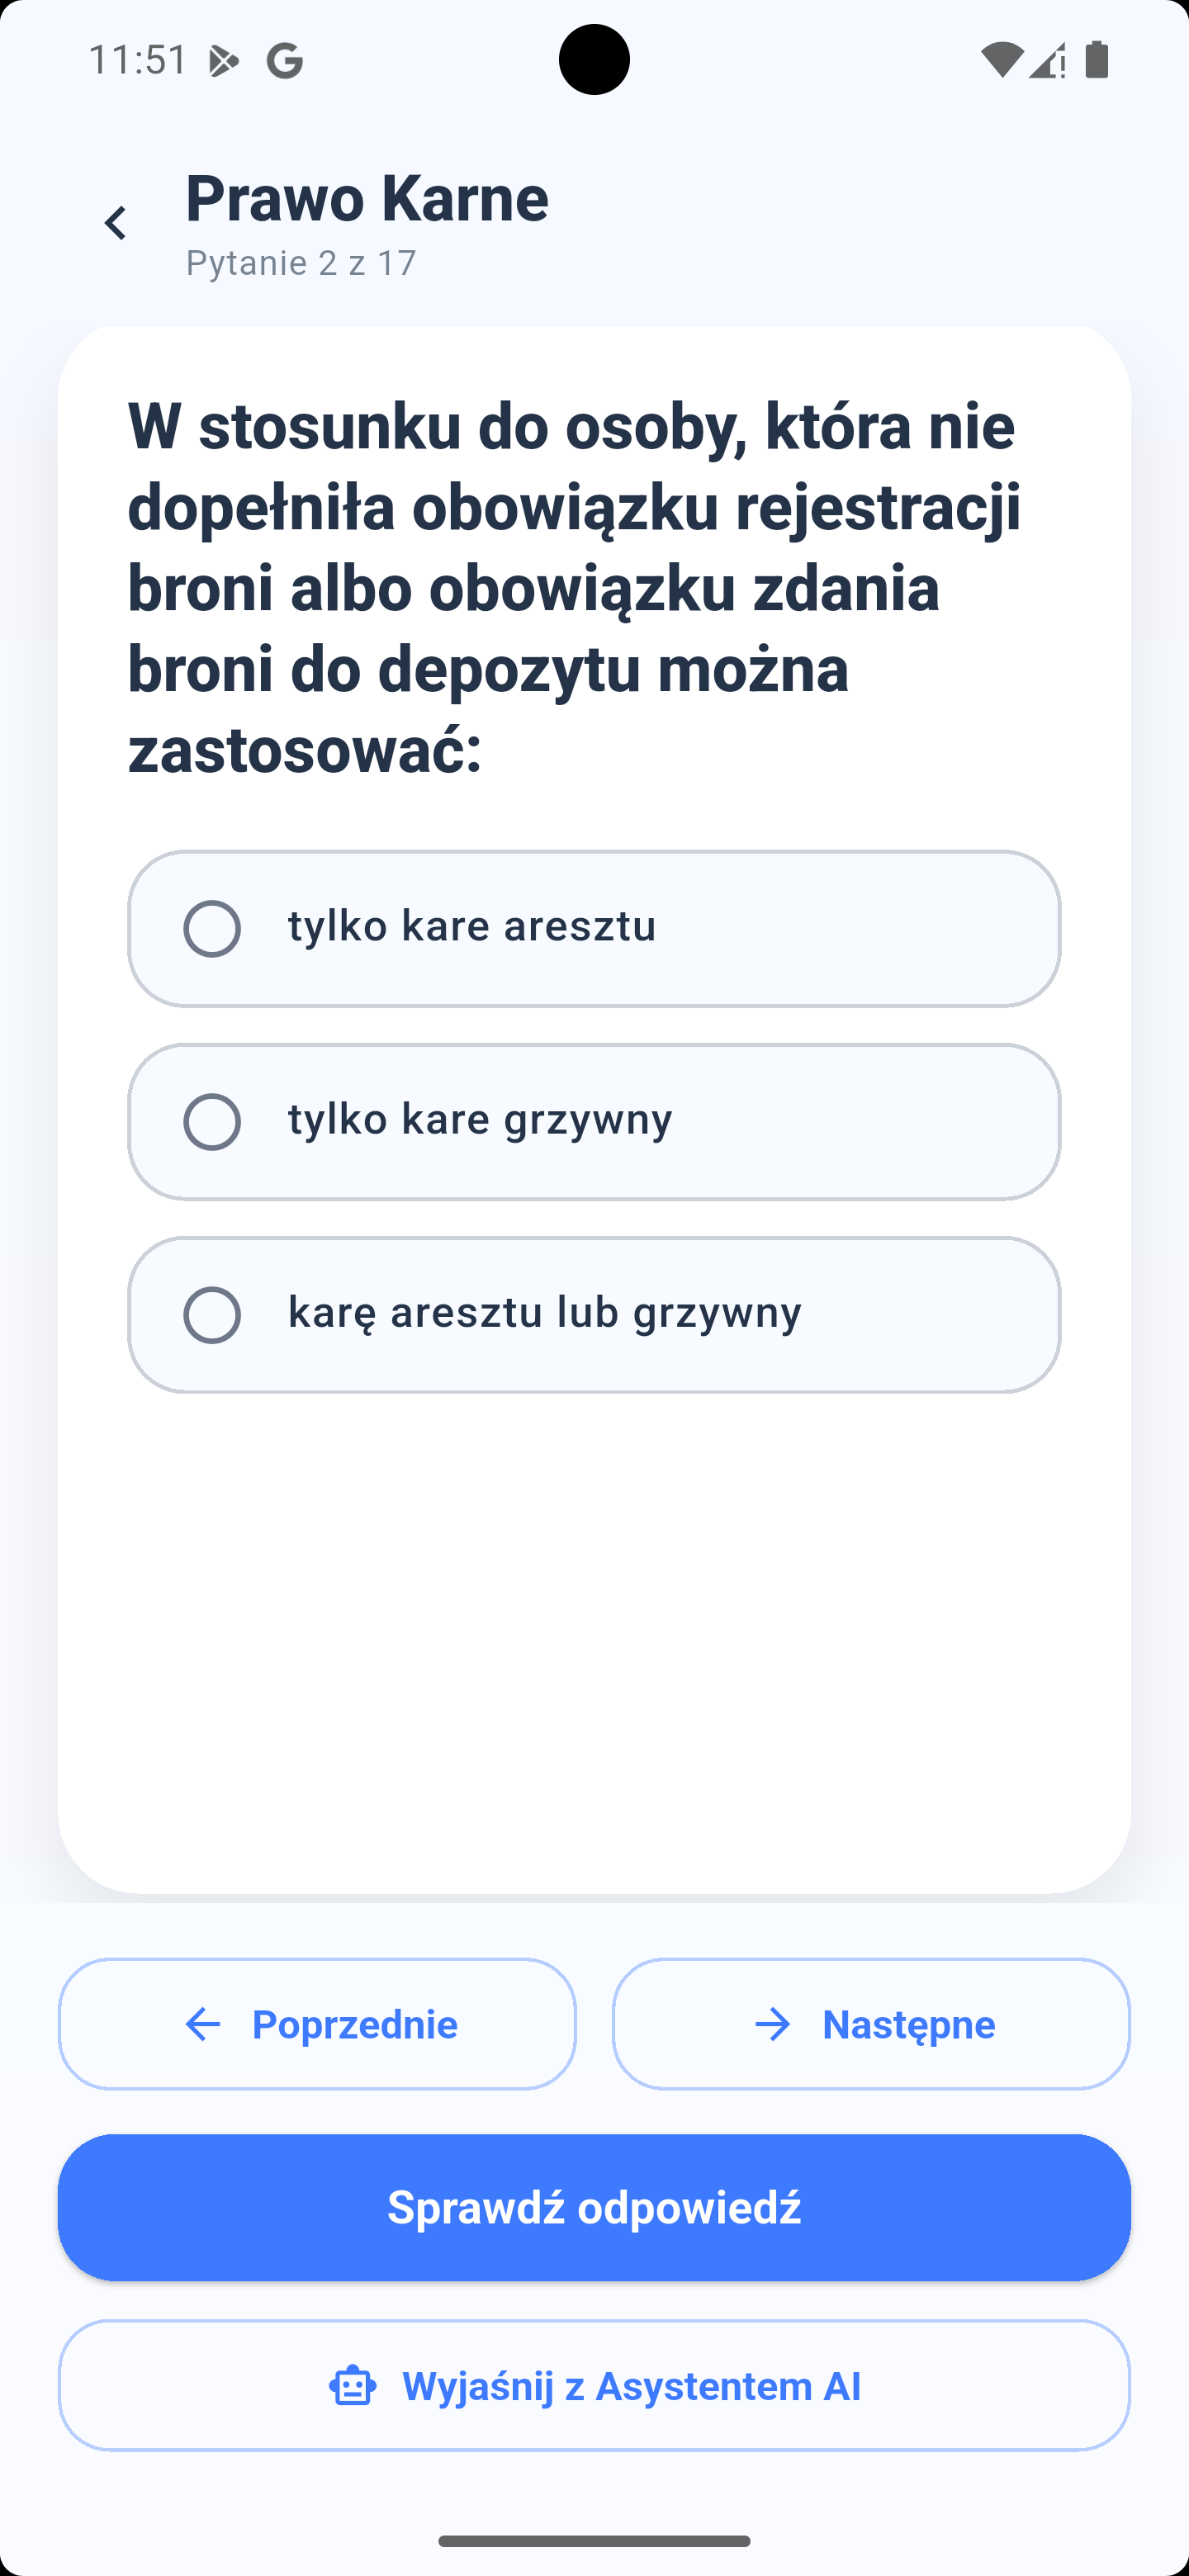Open the Google app from the status bar
Viewport: 1189px width, 2576px height.
pyautogui.click(x=285, y=60)
